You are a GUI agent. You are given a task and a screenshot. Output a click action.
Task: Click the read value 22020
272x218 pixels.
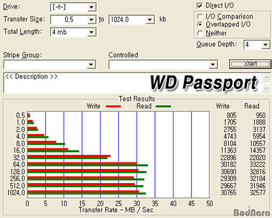(x=258, y=158)
